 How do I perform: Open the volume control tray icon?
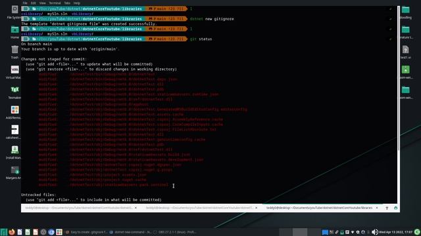coord(375,232)
